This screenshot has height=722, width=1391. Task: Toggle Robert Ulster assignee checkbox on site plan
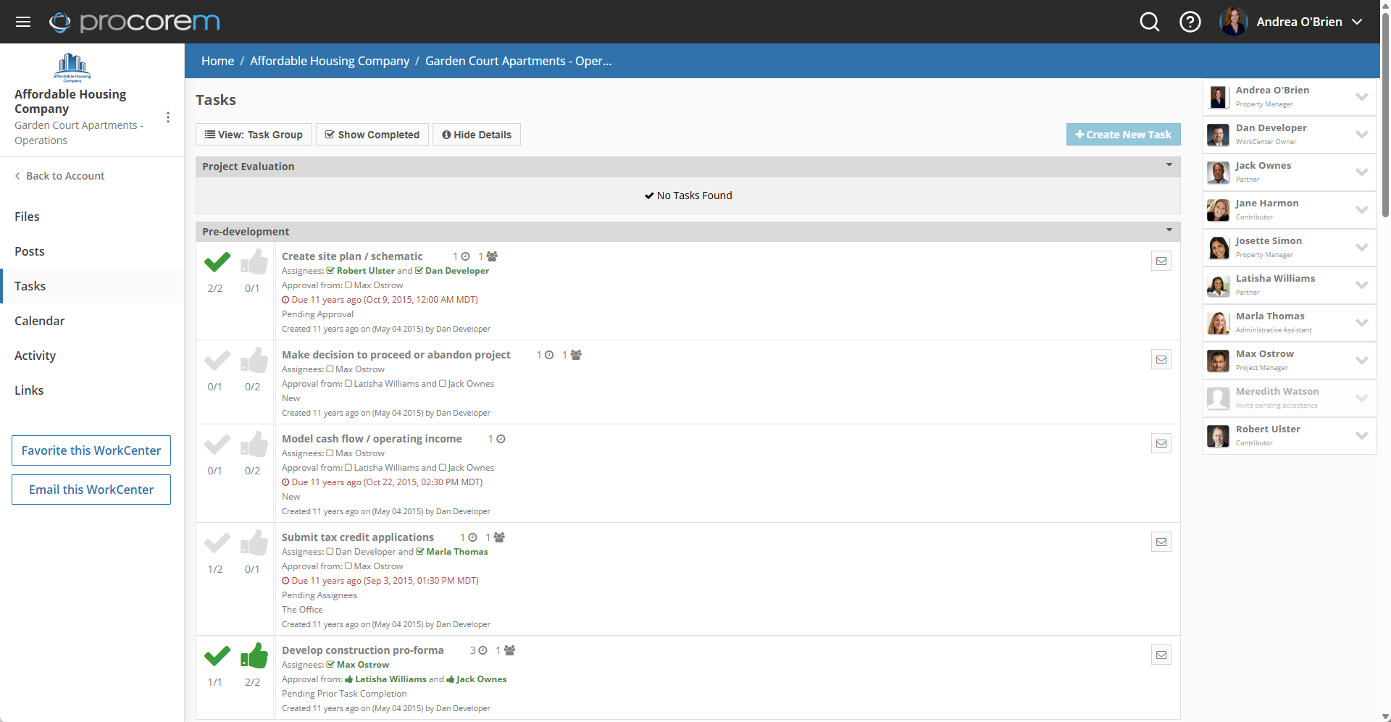click(330, 271)
